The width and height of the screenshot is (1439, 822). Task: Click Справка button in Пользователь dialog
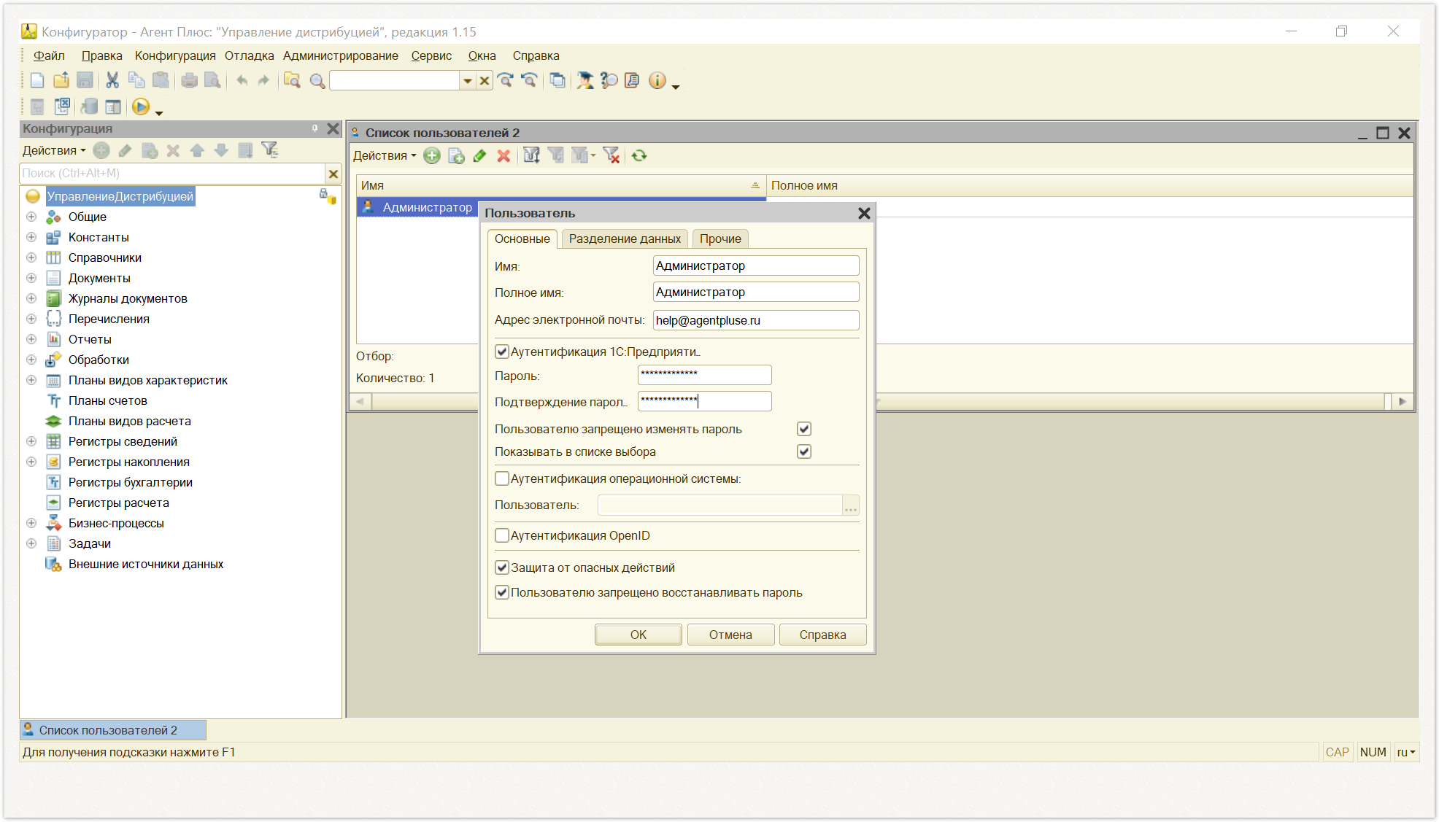point(822,635)
